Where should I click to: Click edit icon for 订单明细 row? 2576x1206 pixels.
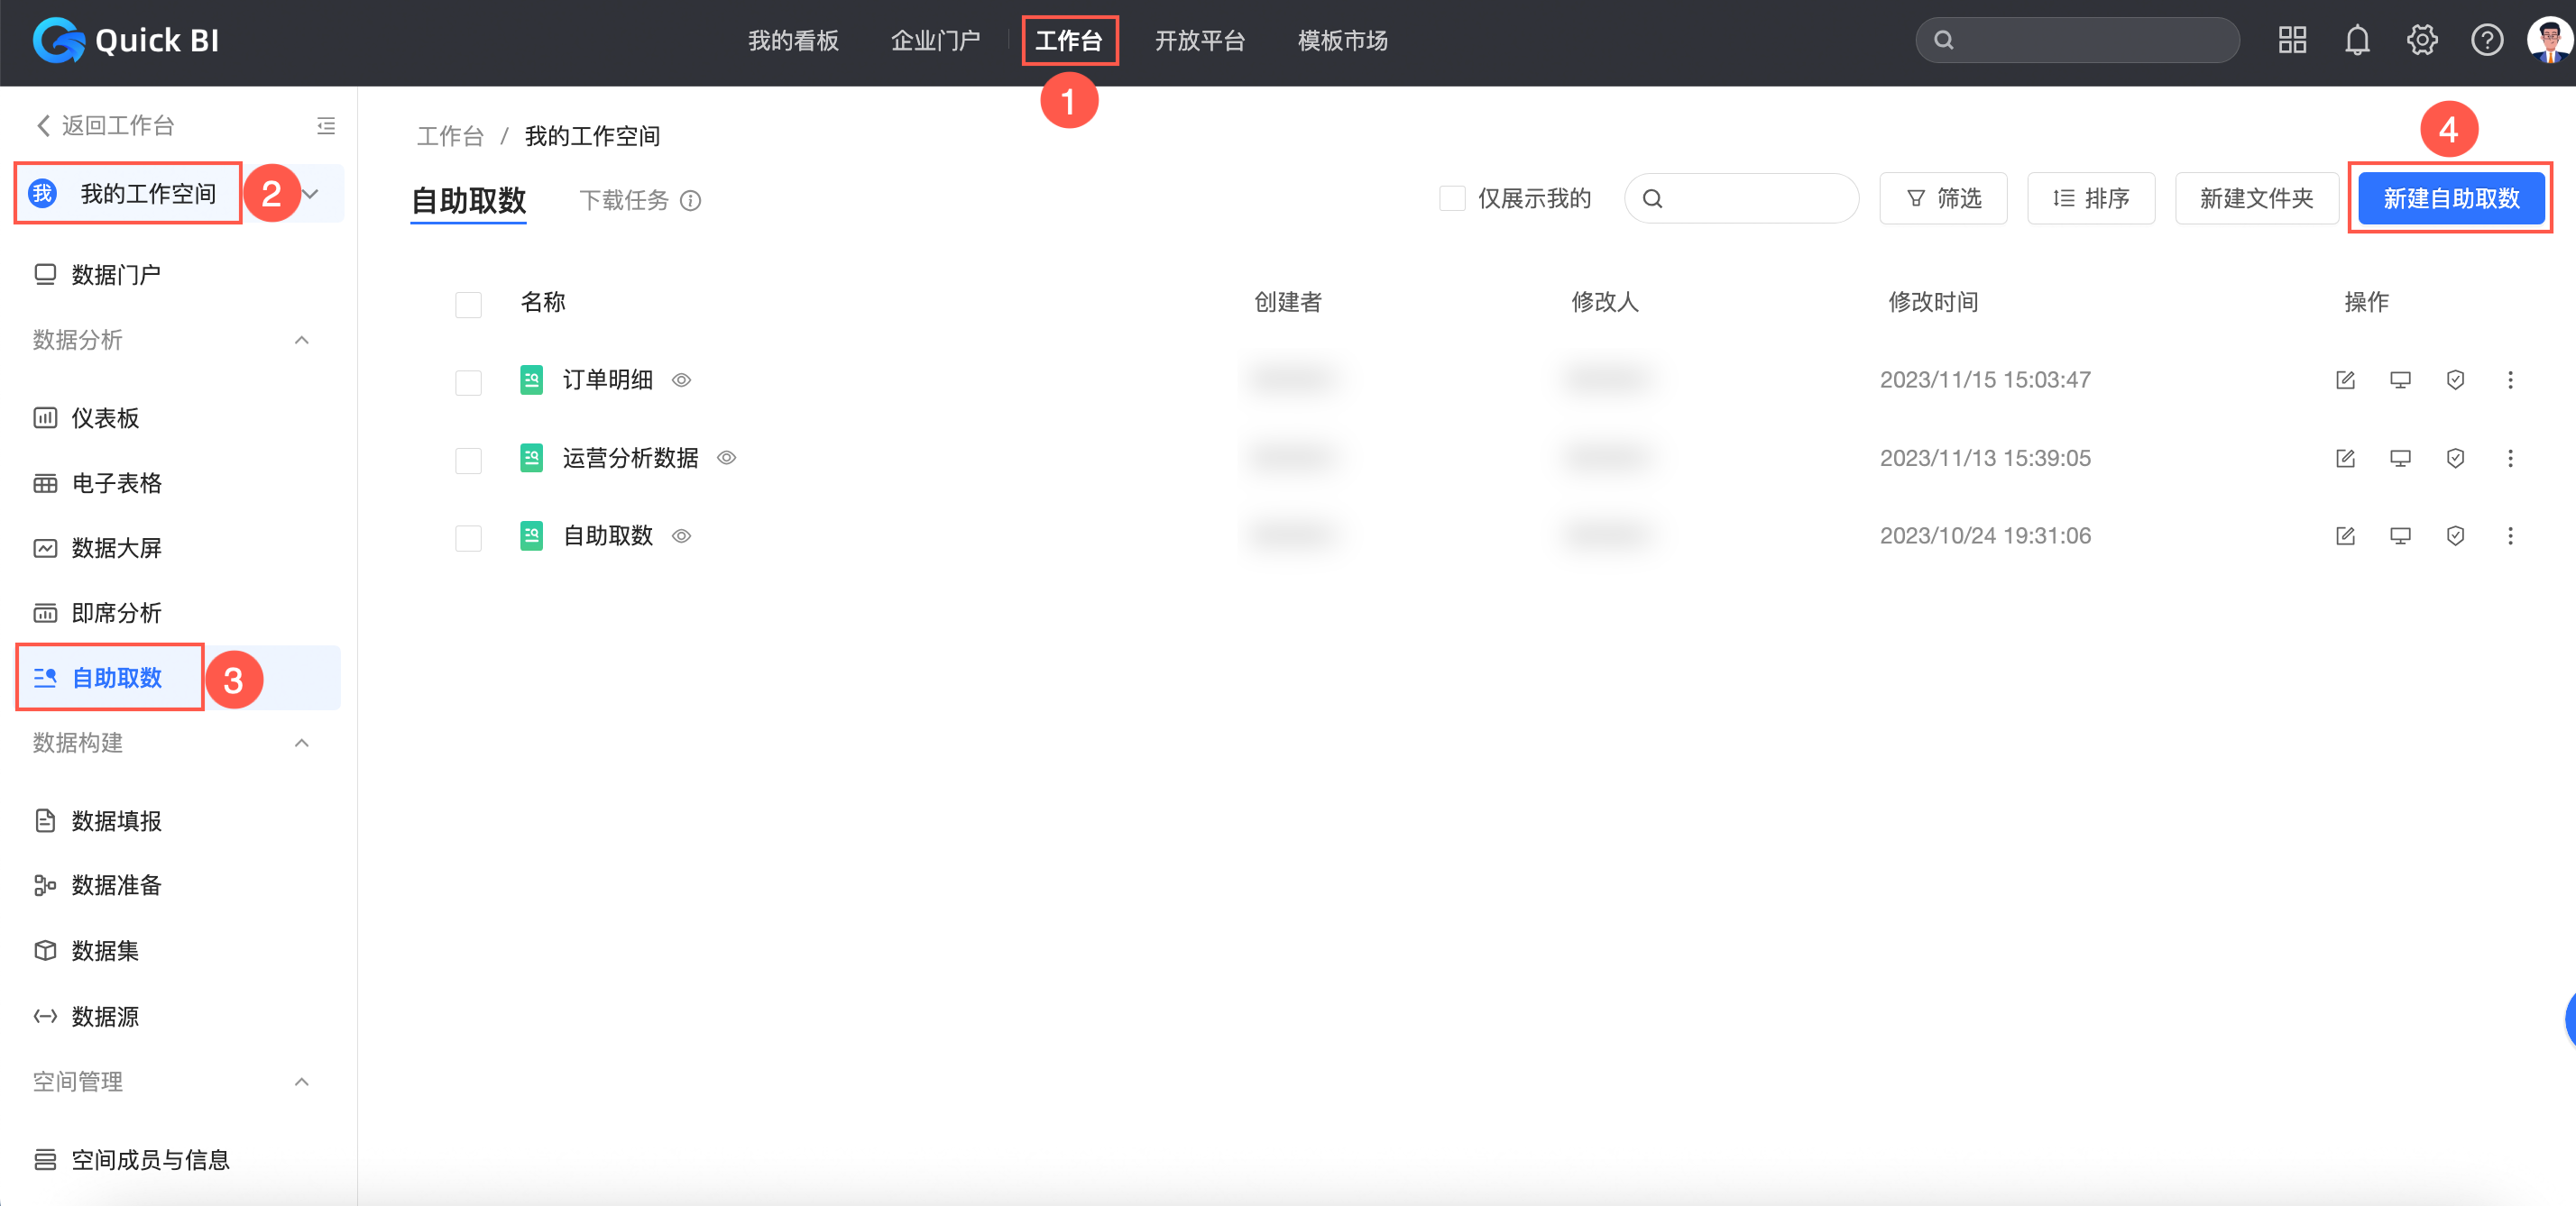click(2344, 379)
